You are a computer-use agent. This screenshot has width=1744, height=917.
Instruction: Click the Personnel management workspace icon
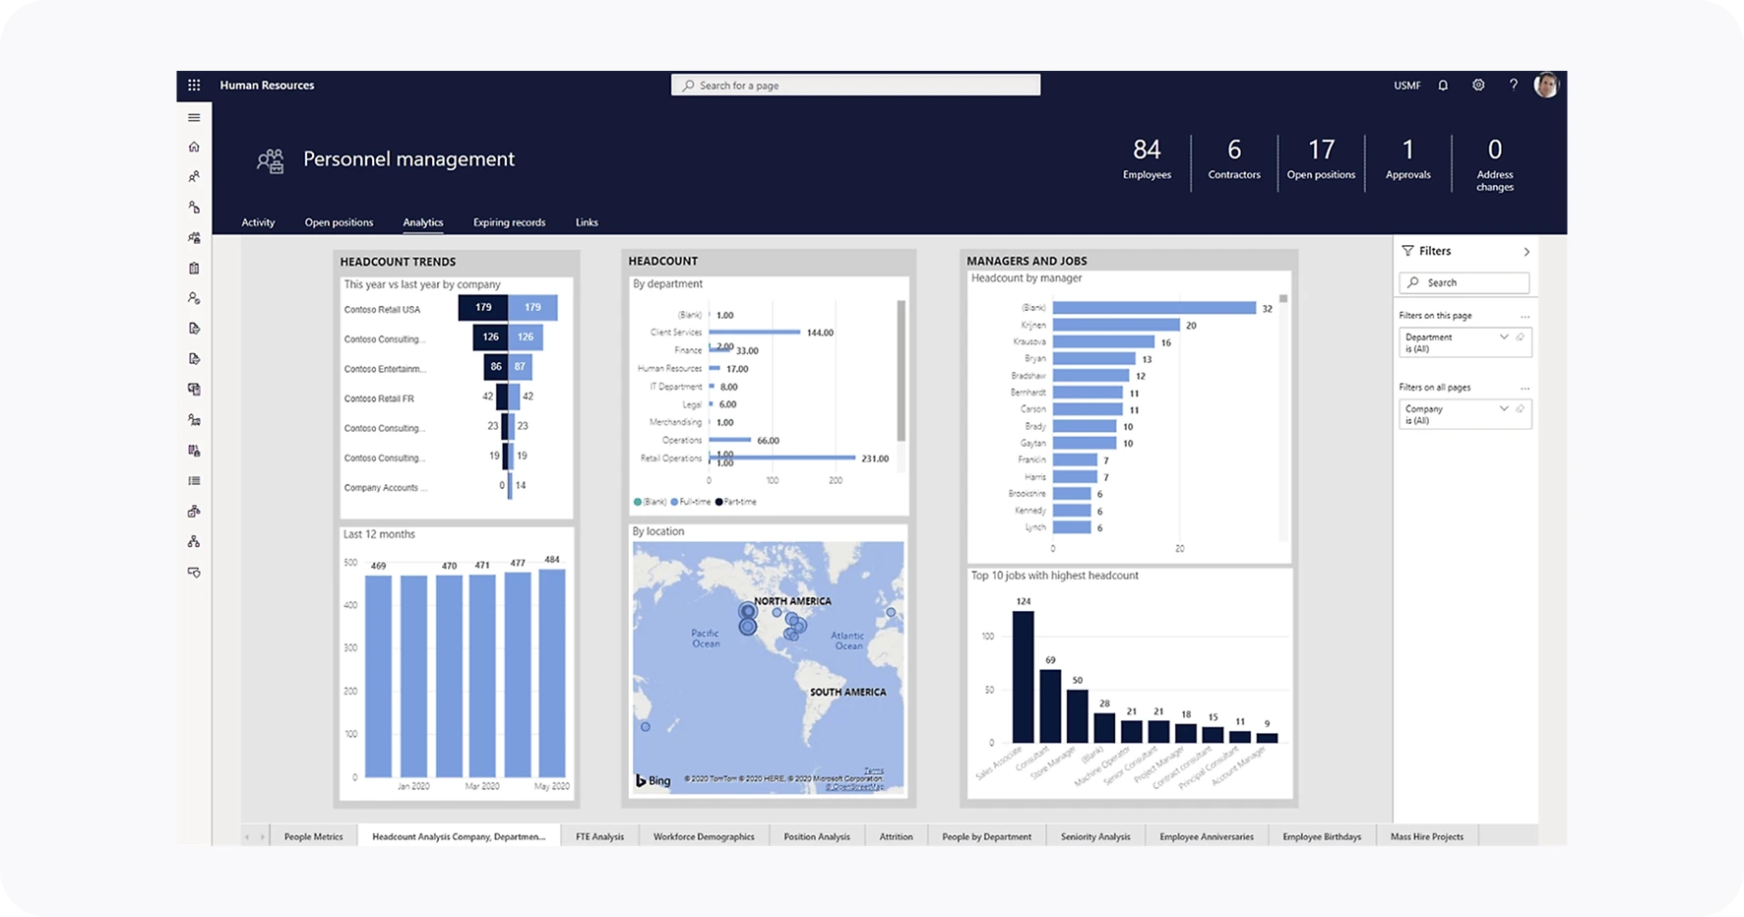tap(271, 160)
